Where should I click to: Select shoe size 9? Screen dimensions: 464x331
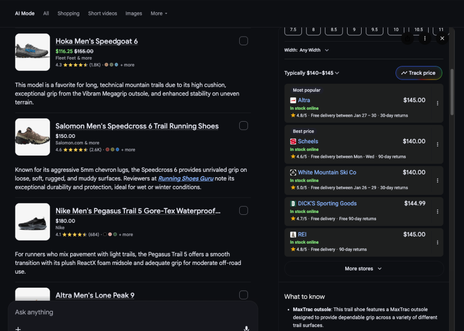(x=354, y=29)
